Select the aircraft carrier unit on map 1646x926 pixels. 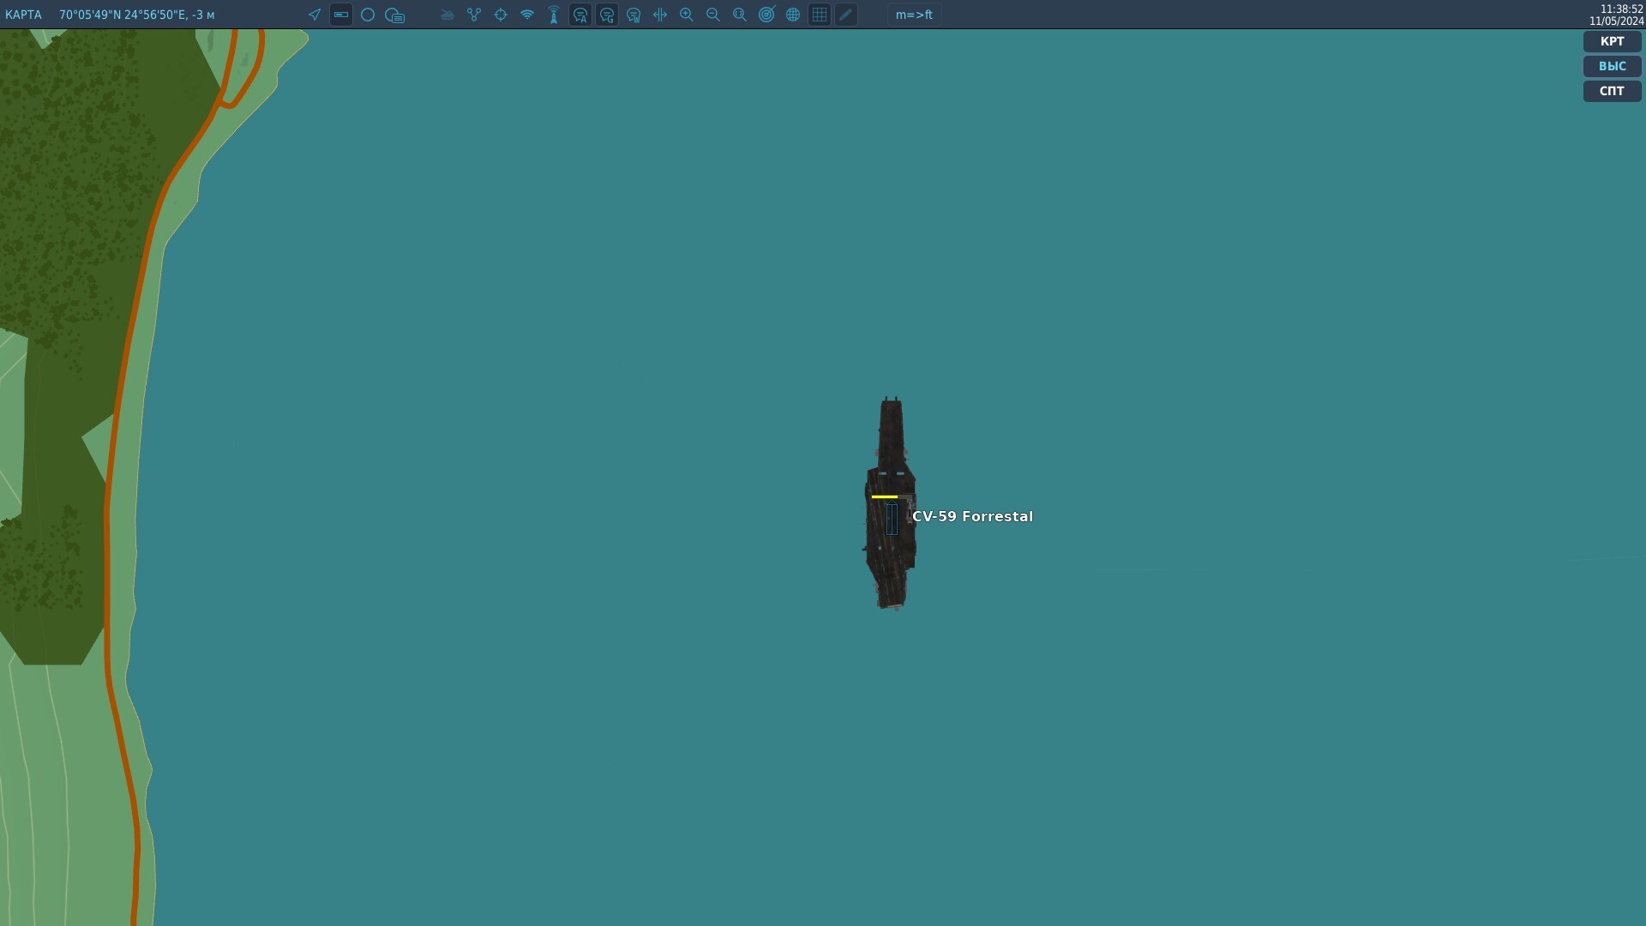tap(890, 503)
